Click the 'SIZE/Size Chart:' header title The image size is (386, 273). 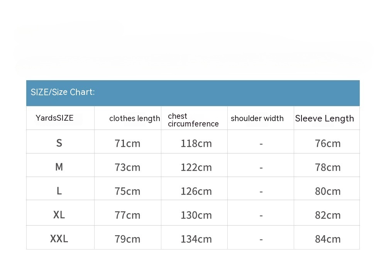[63, 92]
